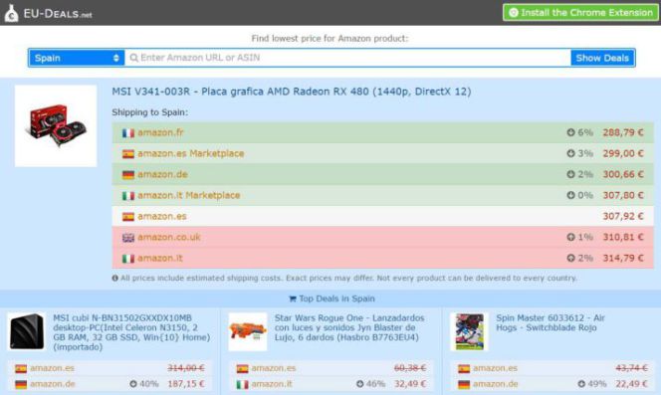Click Italian flag in the Star Wars deal
The image size is (661, 395).
pos(242,384)
